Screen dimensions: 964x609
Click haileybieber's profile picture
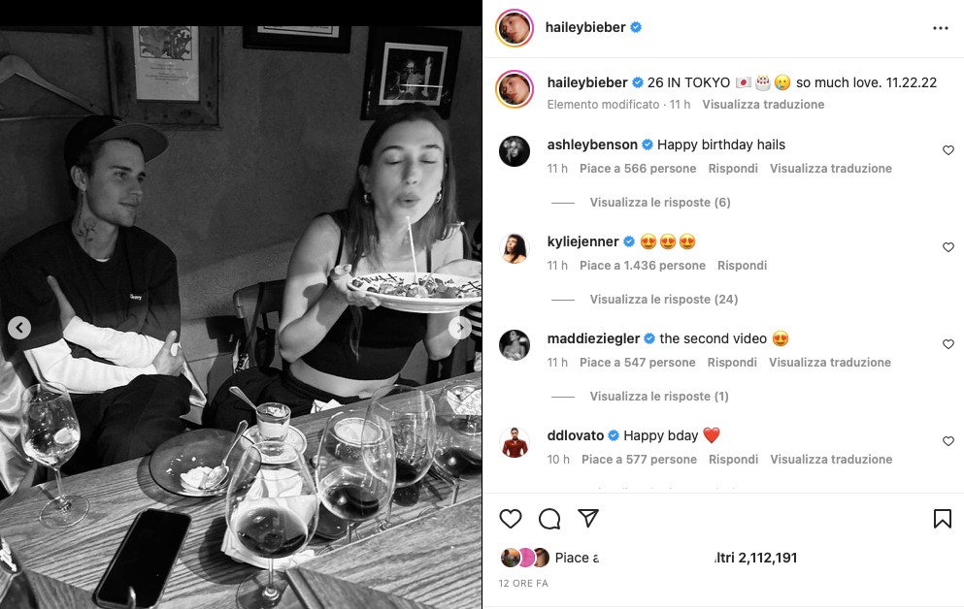(514, 28)
